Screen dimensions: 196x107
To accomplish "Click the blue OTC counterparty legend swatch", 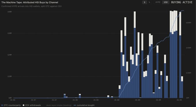I will click(2, 105).
